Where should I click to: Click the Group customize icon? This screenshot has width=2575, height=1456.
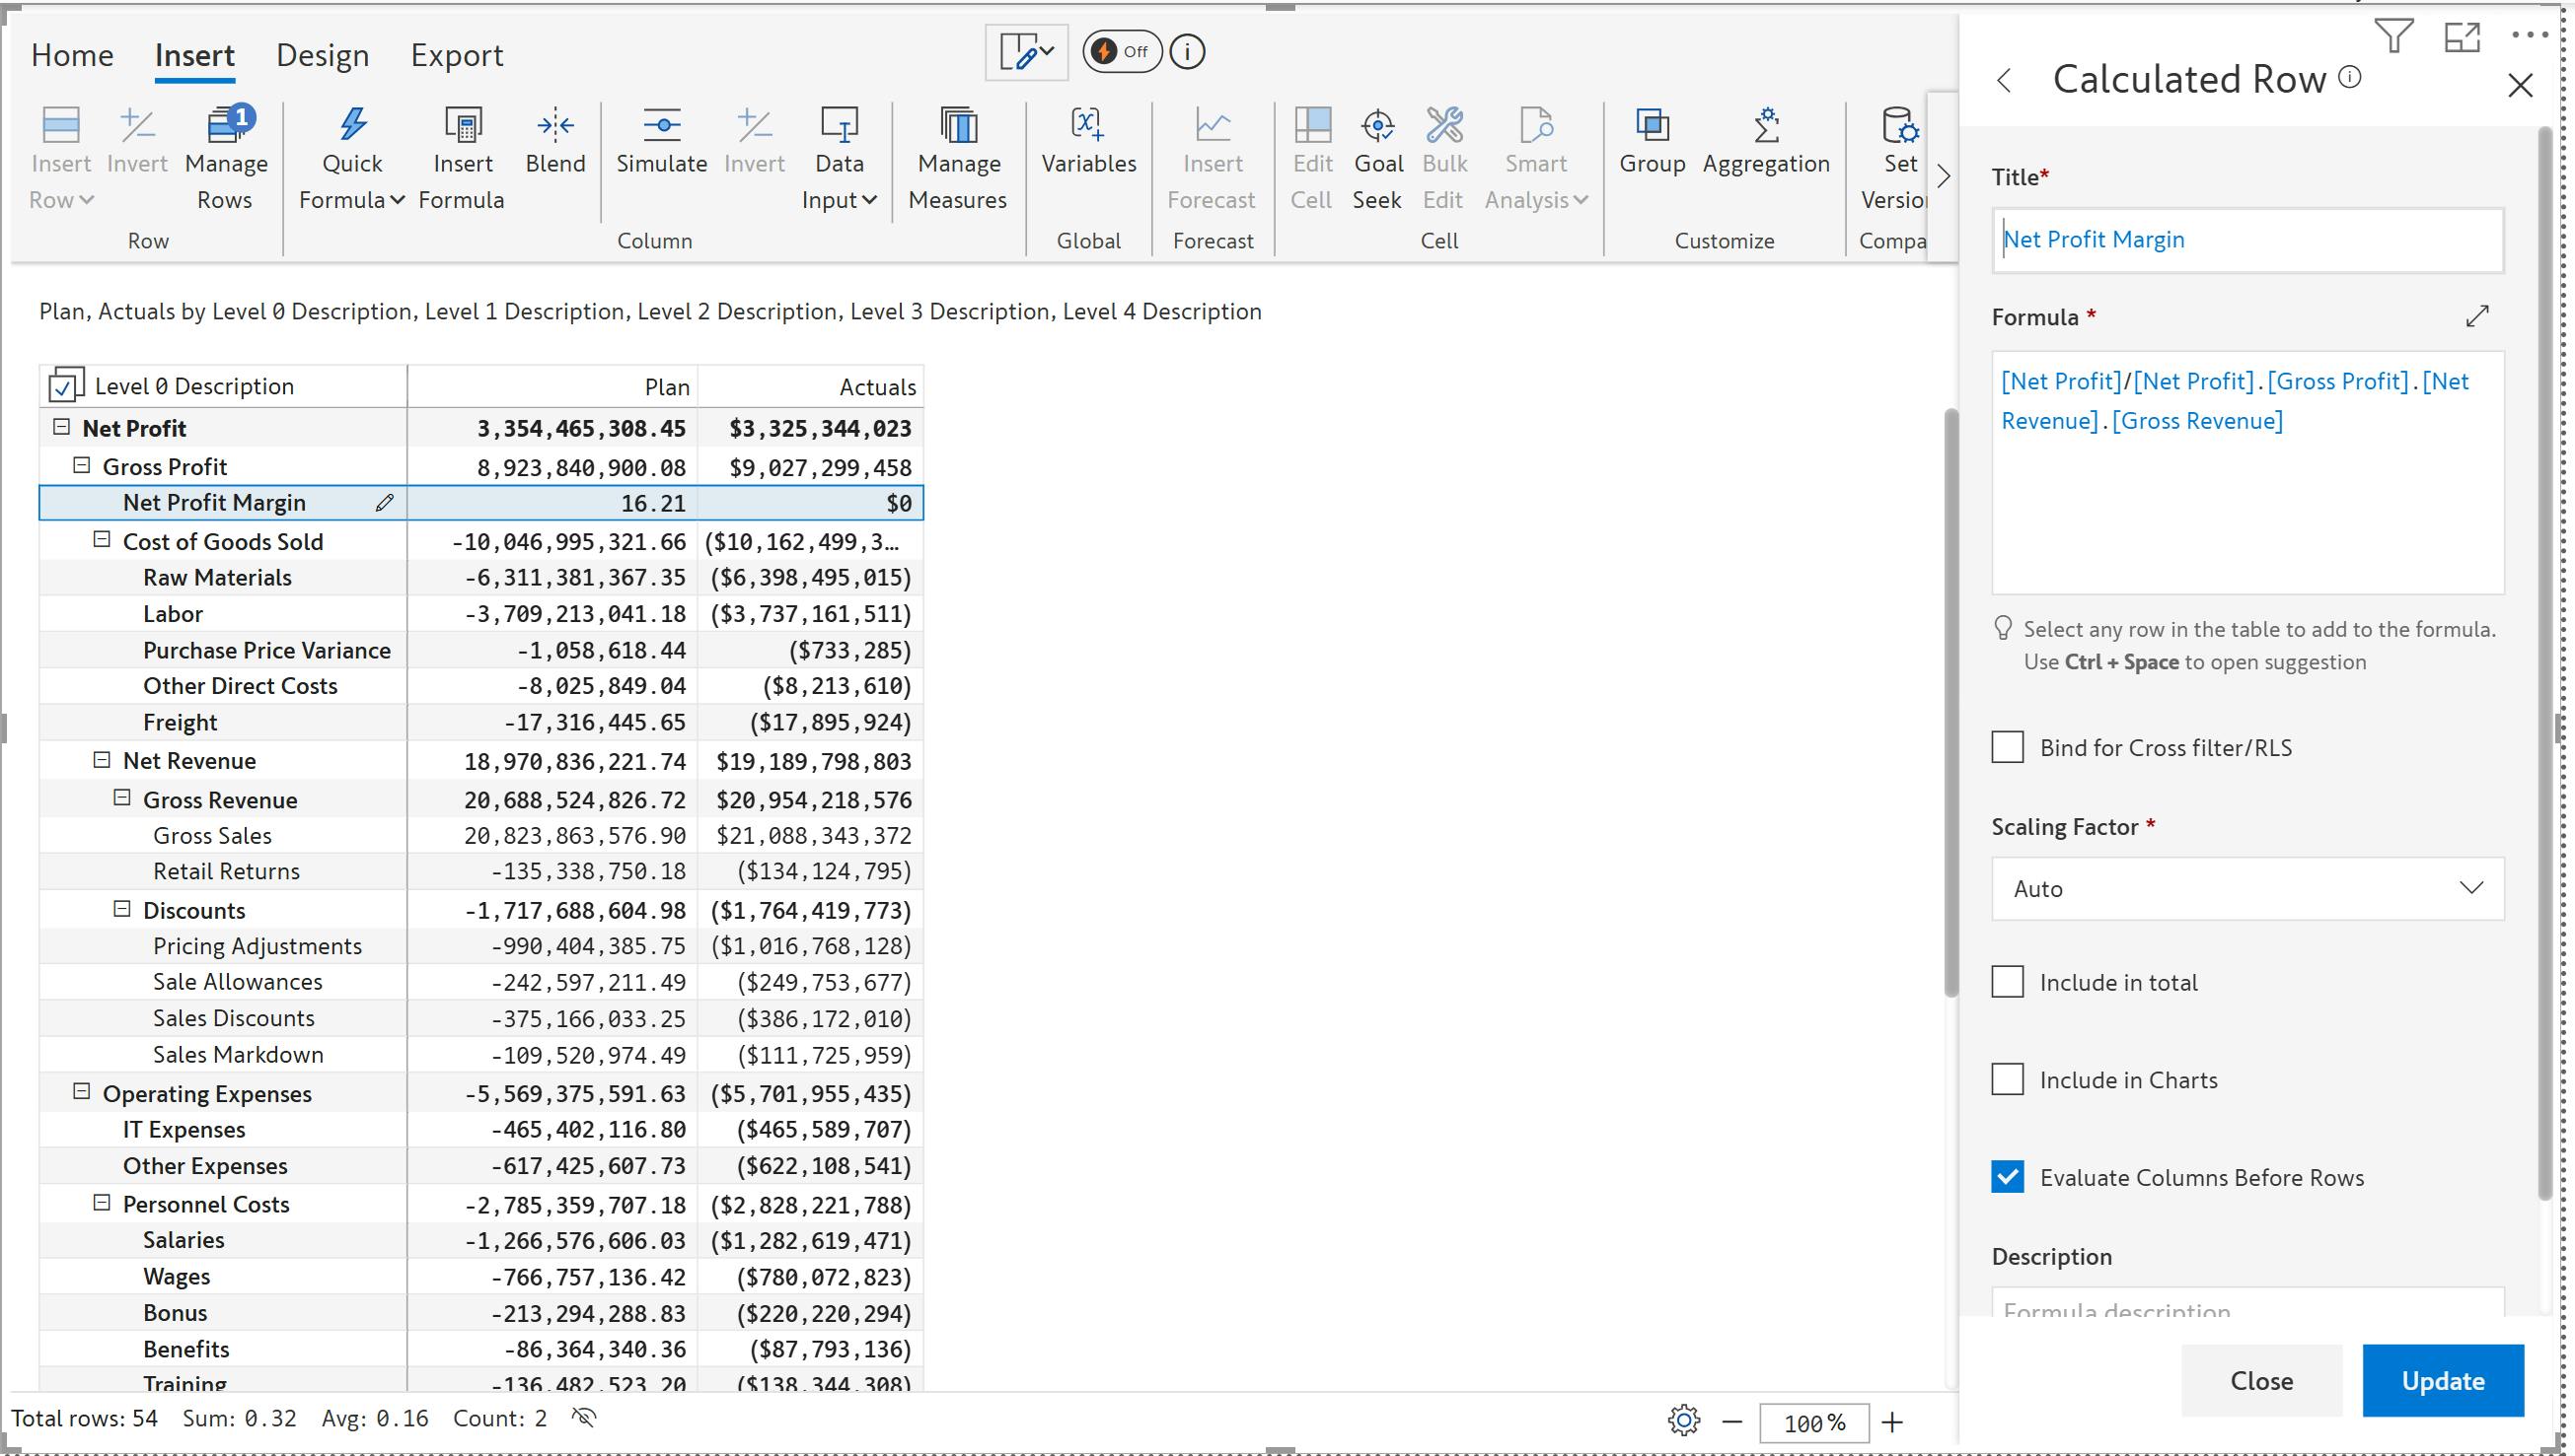pyautogui.click(x=1652, y=127)
